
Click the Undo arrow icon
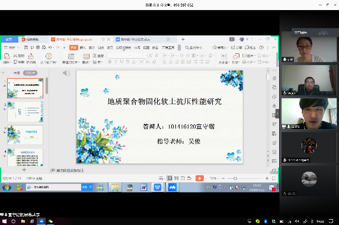pyautogui.click(x=50, y=47)
